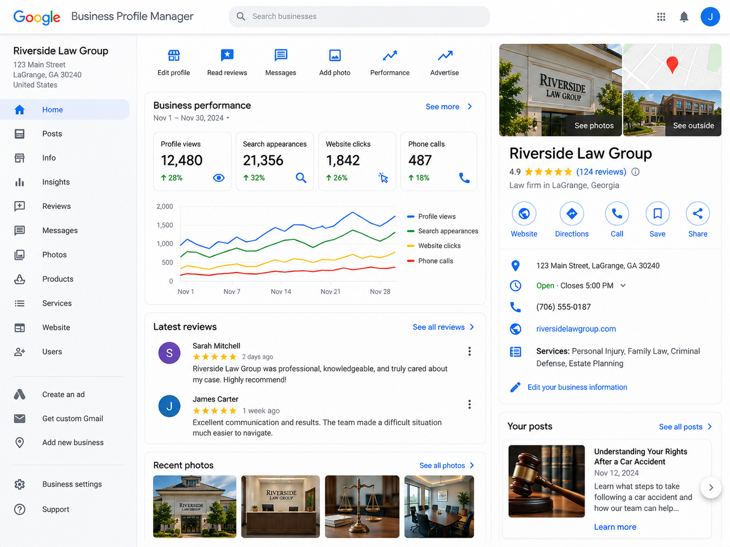Open the date range Nov 1 – Nov 30 dropdown
The width and height of the screenshot is (730, 547).
point(192,118)
